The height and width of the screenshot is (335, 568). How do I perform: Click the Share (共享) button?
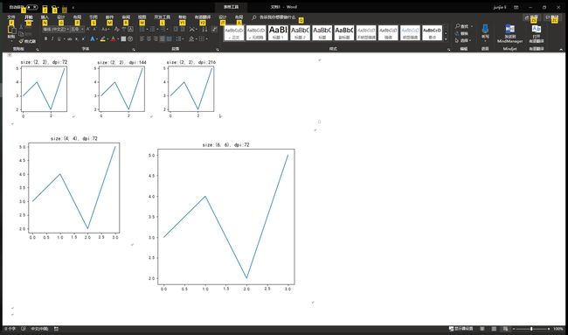(x=531, y=17)
